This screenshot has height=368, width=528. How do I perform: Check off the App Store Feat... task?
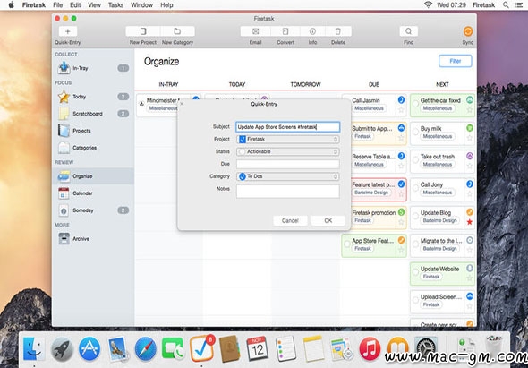pyautogui.click(x=347, y=244)
